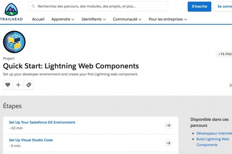Click the ~5 min duration text
This screenshot has height=154, width=232.
tap(15, 146)
